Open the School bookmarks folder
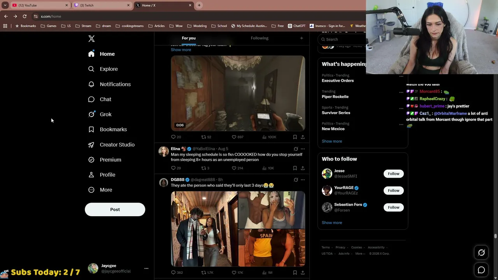498x280 pixels. tap(219, 26)
